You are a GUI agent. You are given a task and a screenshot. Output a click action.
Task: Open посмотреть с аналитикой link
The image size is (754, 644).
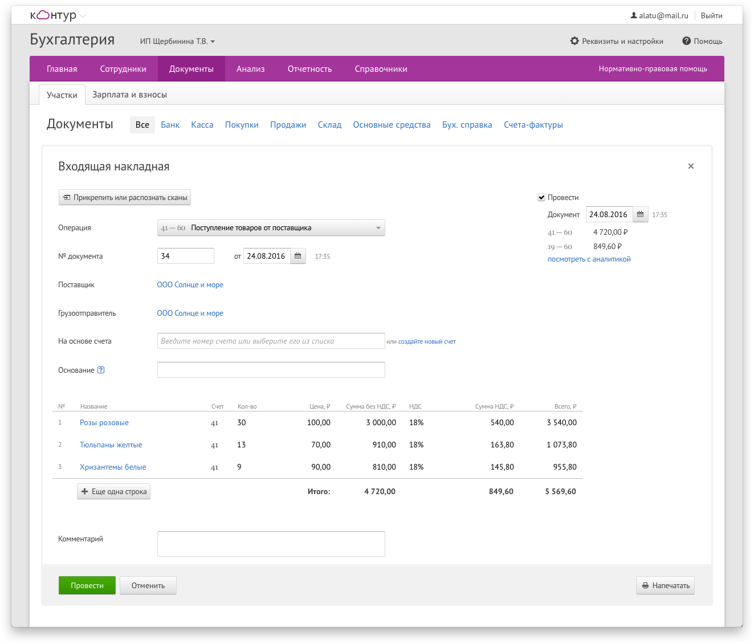pos(589,259)
